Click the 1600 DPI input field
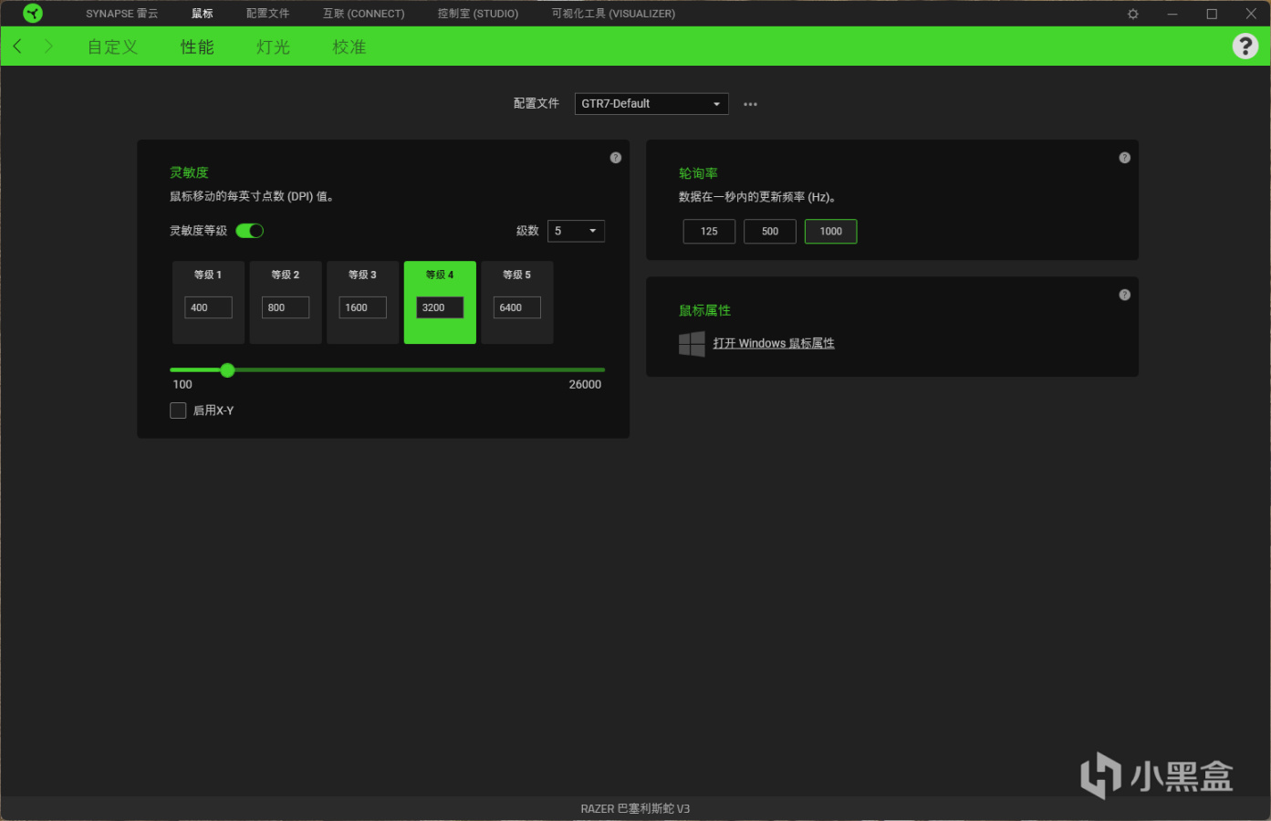The image size is (1271, 821). [x=362, y=307]
